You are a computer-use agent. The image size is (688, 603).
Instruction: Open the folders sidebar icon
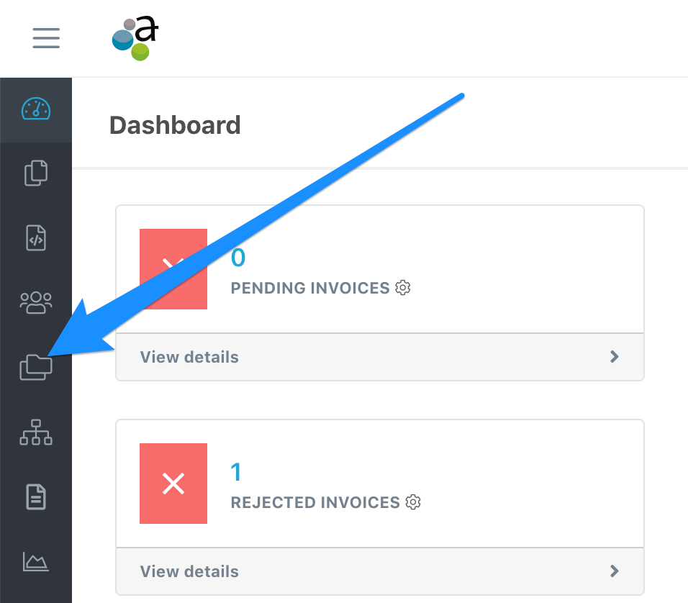[x=36, y=367]
